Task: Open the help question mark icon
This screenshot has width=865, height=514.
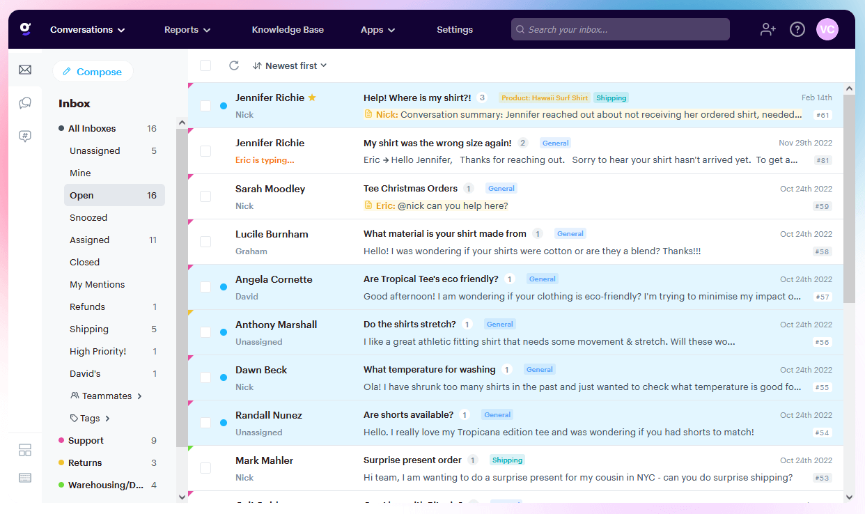Action: pyautogui.click(x=797, y=29)
